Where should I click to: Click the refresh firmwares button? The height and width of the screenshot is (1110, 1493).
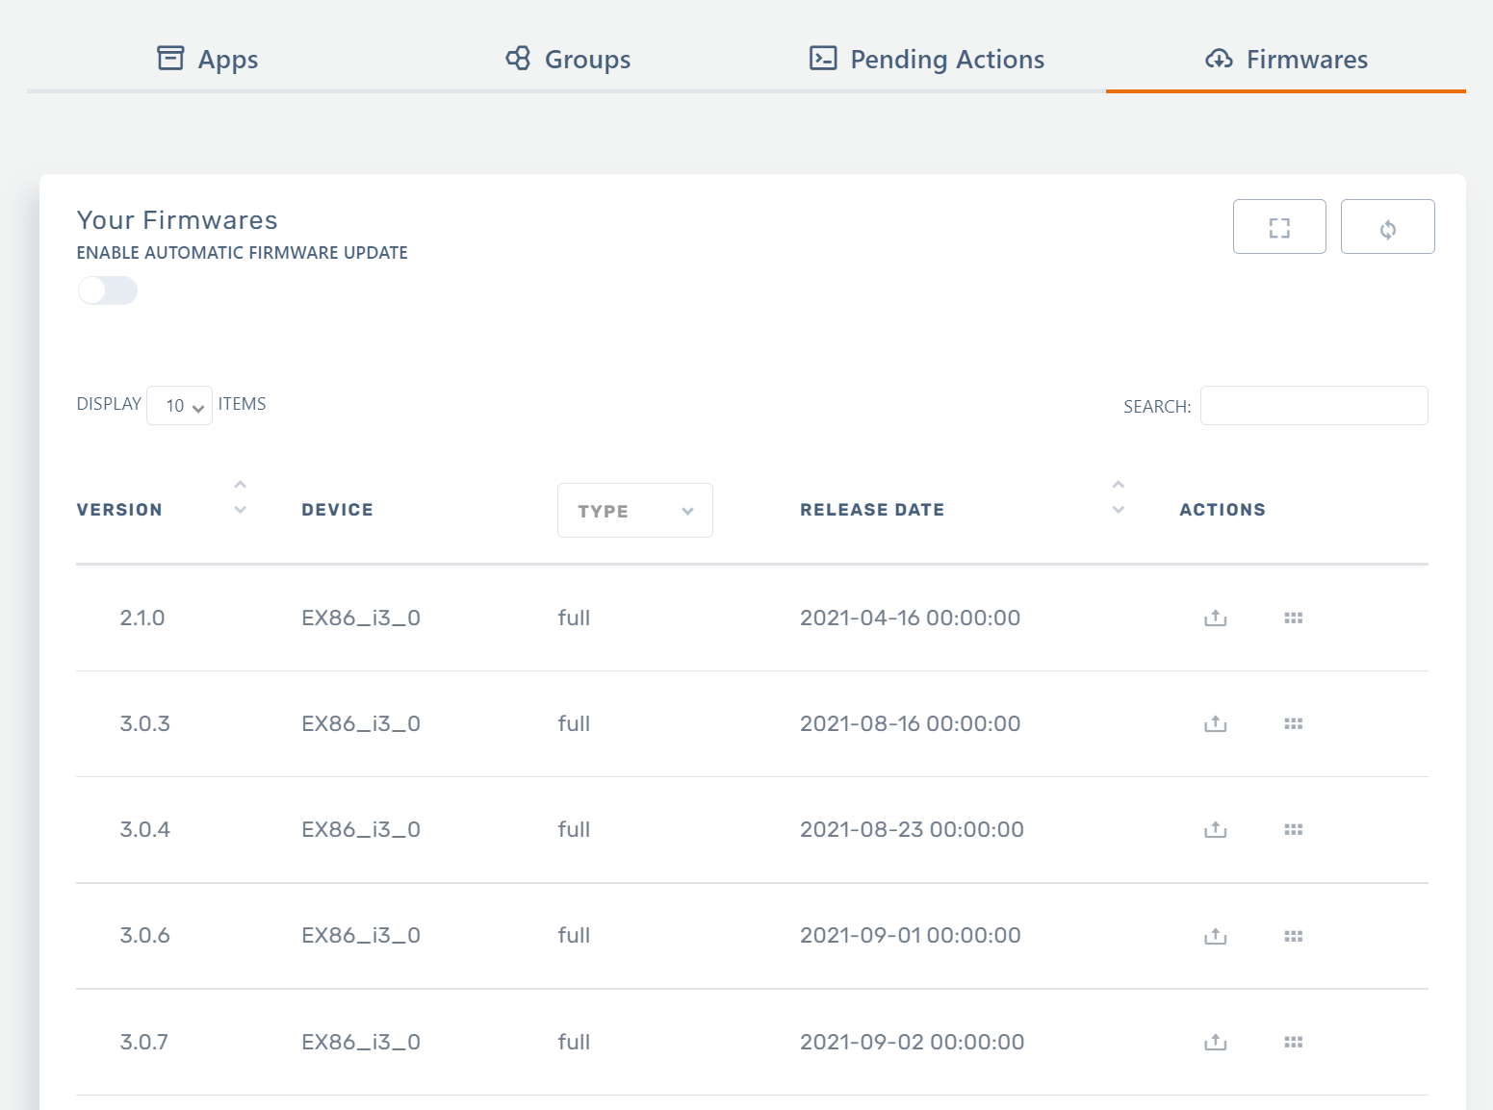coord(1387,227)
